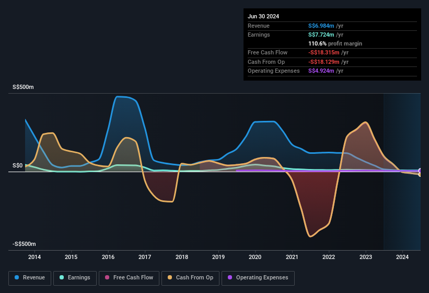Click the 2014 x-axis label
The height and width of the screenshot is (293, 429).
[x=34, y=257]
